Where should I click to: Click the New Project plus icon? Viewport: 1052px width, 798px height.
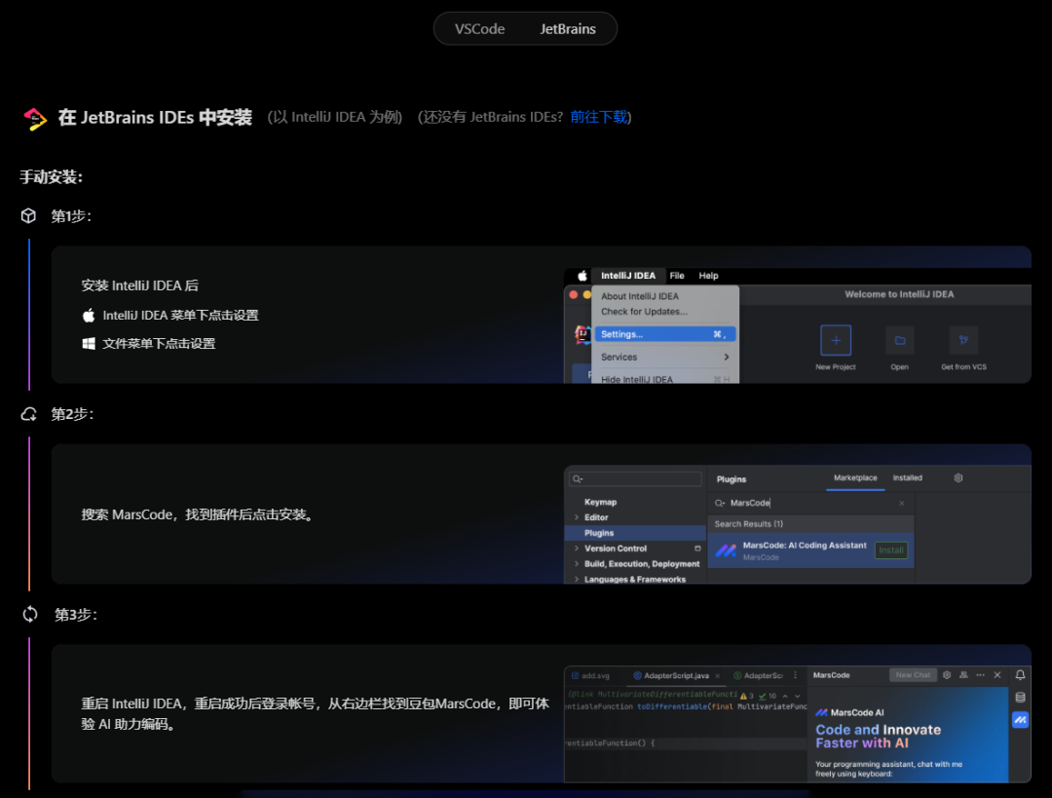click(x=836, y=340)
